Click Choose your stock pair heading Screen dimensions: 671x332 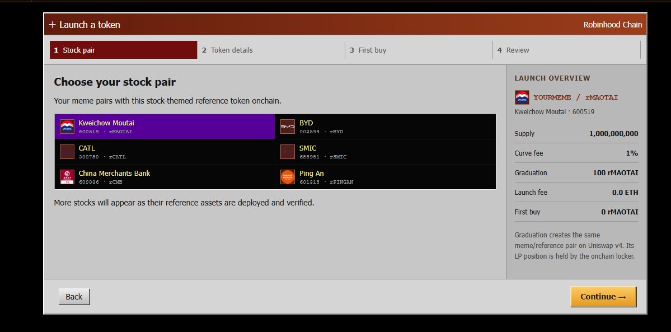(x=115, y=82)
